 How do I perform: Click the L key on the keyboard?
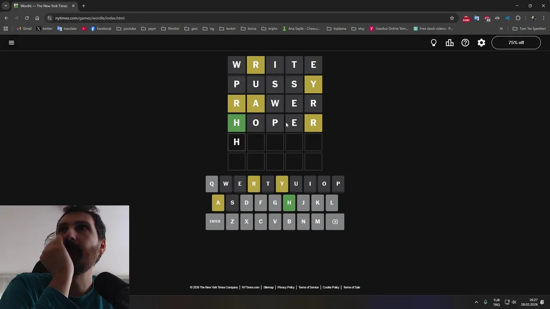[332, 203]
